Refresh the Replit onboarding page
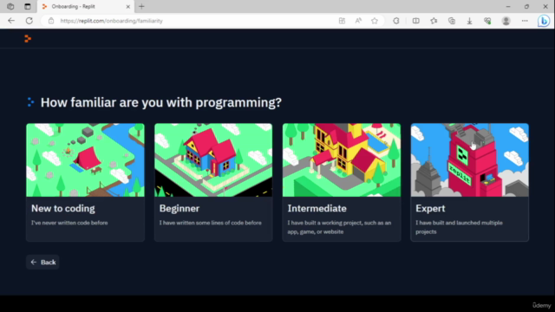This screenshot has height=312, width=555. pos(29,21)
